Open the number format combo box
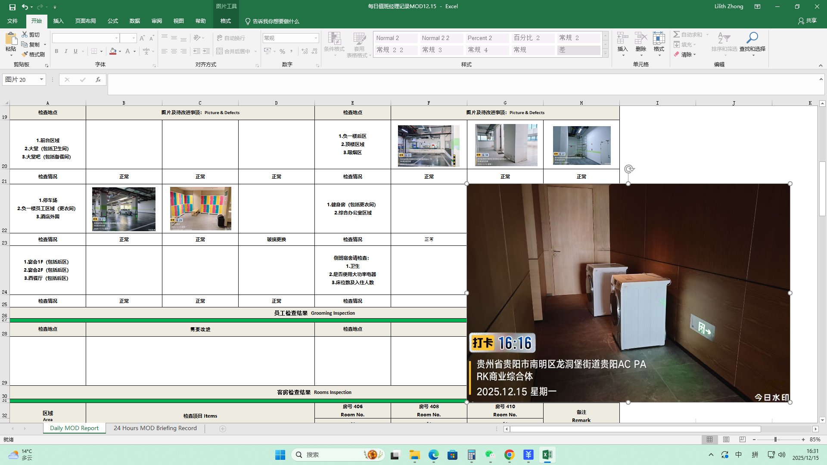This screenshot has height=465, width=827. point(316,38)
